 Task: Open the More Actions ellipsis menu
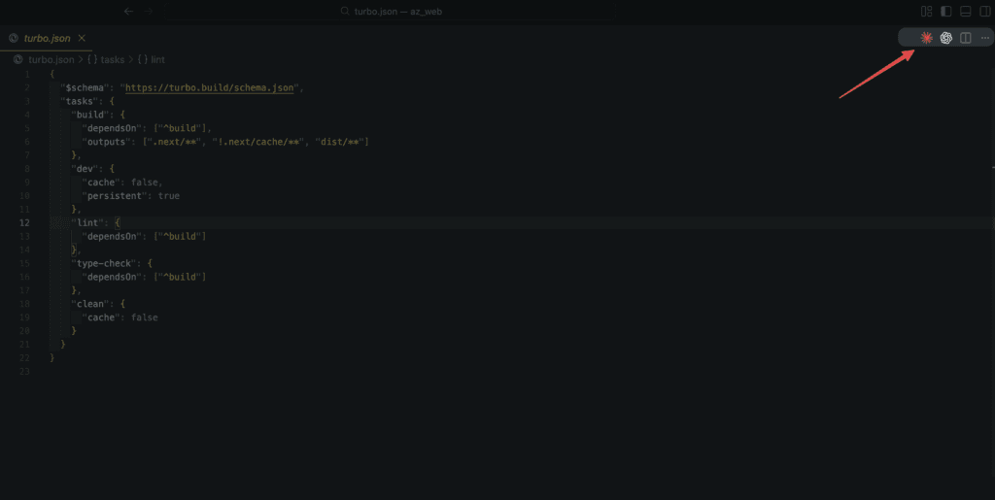984,38
